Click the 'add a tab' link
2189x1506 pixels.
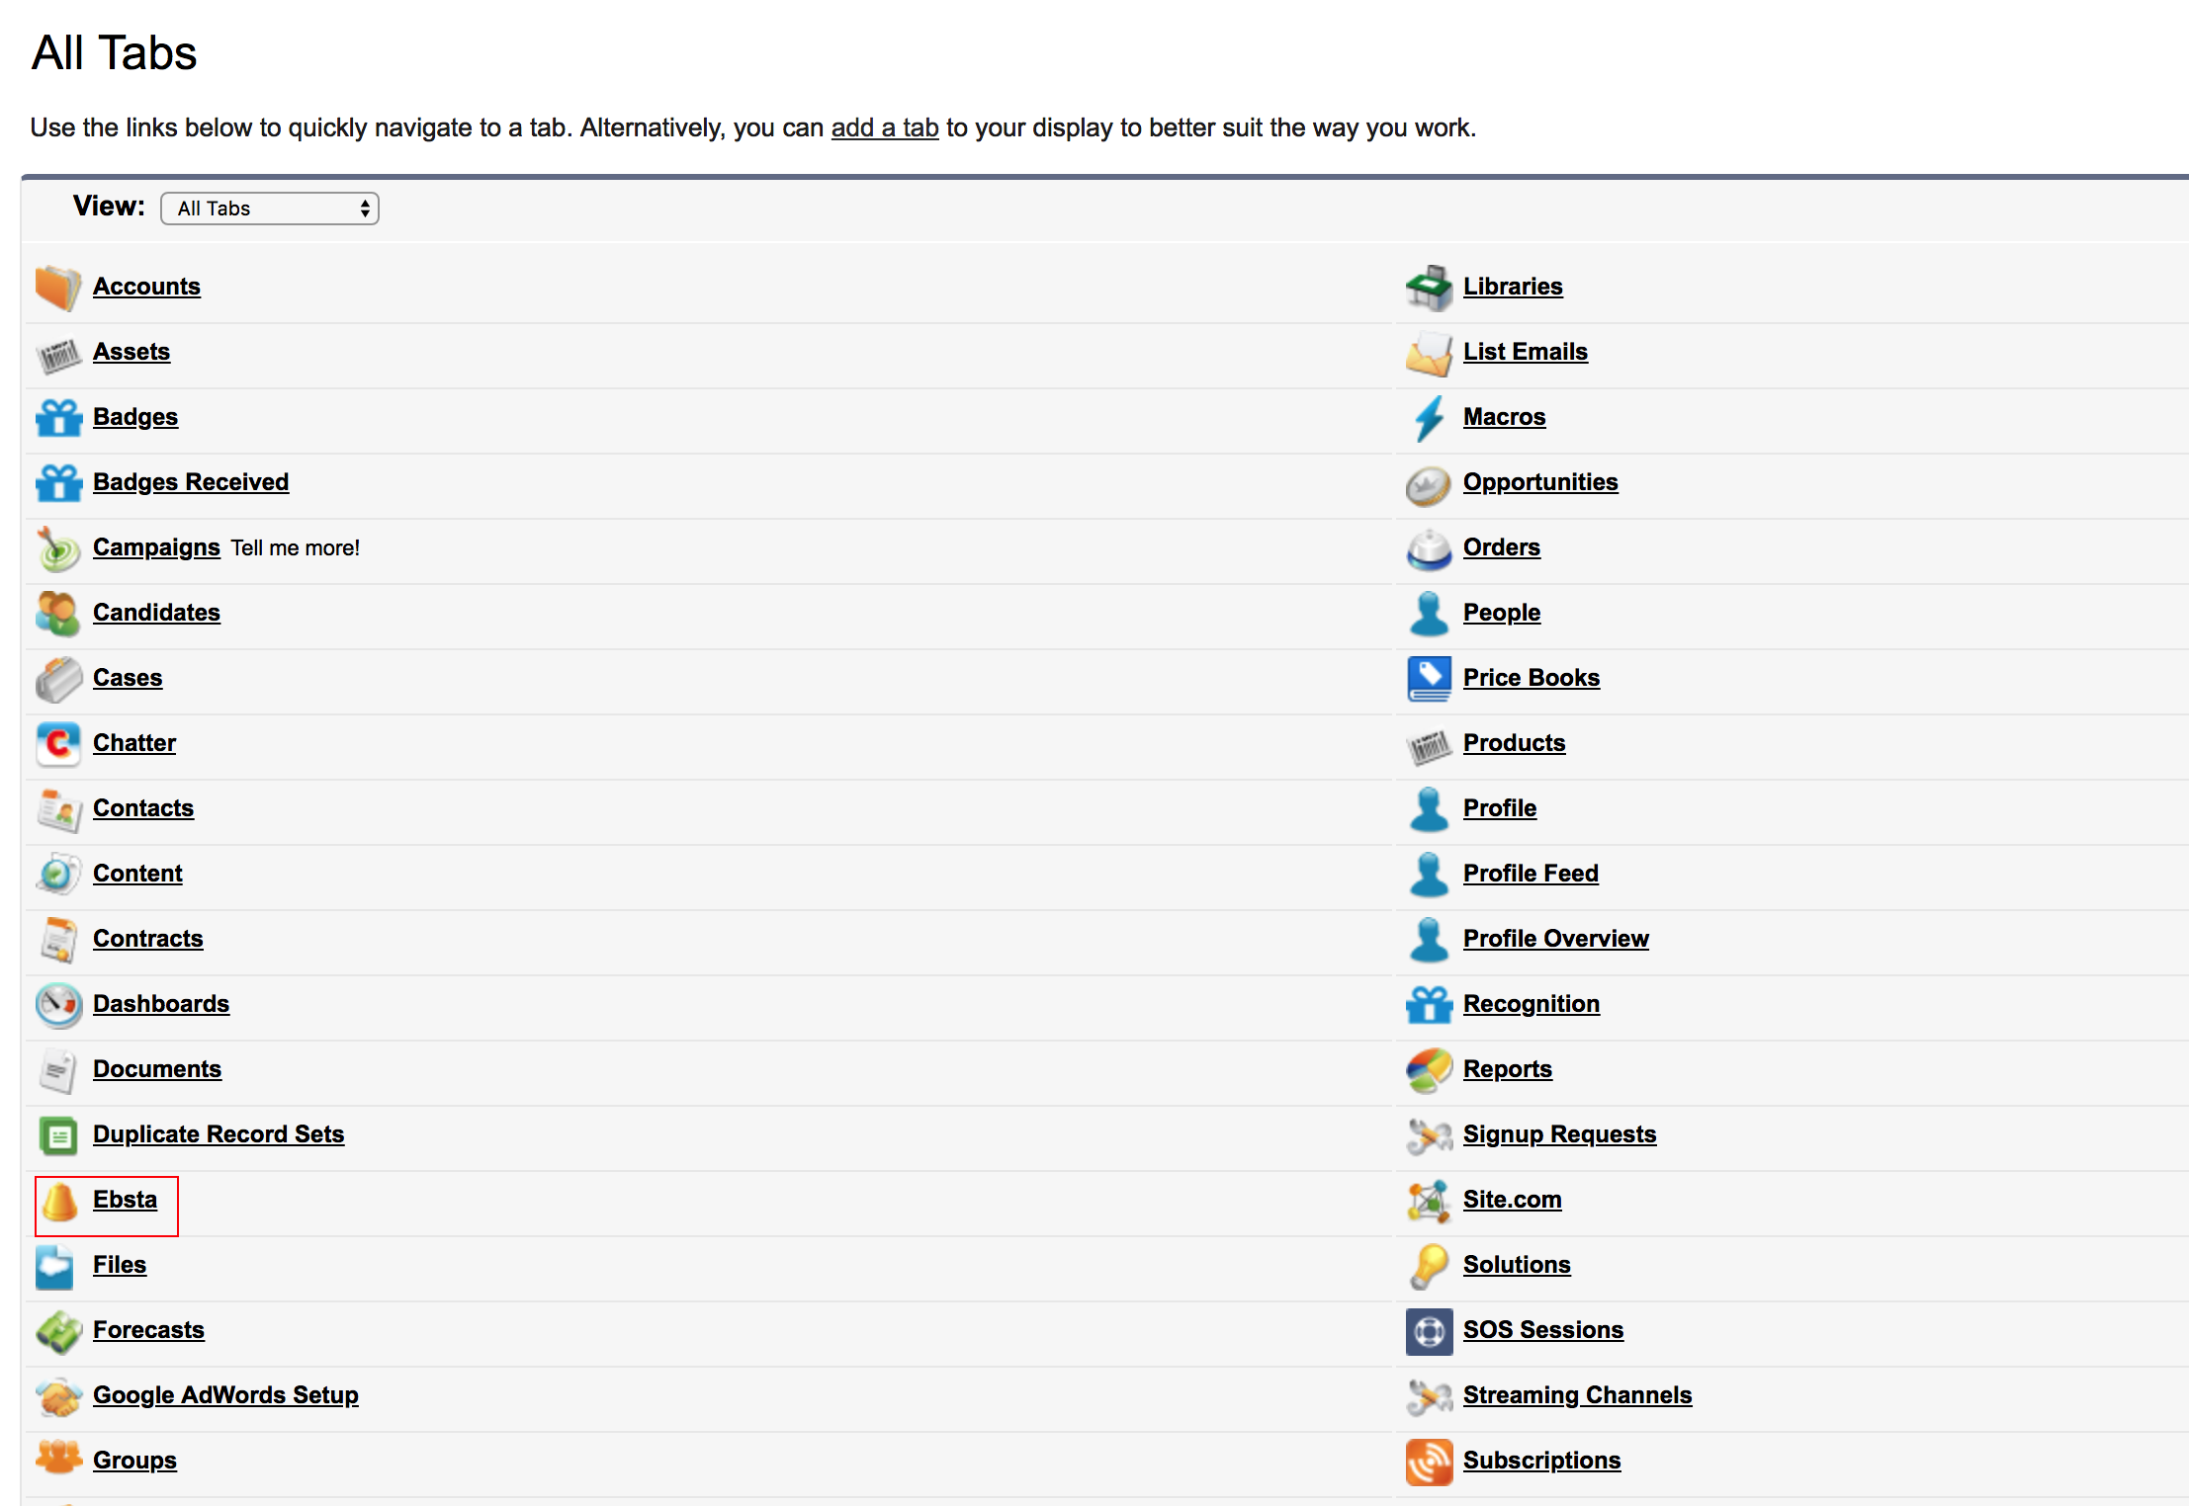coord(884,127)
